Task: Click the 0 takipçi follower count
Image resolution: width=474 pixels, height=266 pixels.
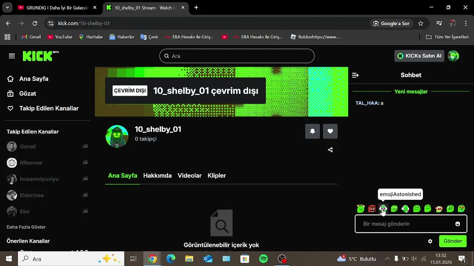Action: click(x=146, y=139)
